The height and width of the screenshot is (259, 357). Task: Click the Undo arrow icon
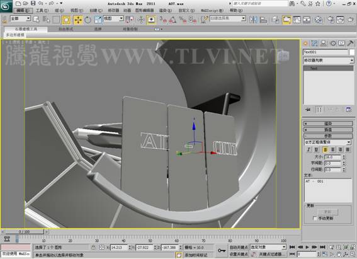[40, 3]
